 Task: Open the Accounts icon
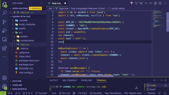pyautogui.click(x=4, y=78)
